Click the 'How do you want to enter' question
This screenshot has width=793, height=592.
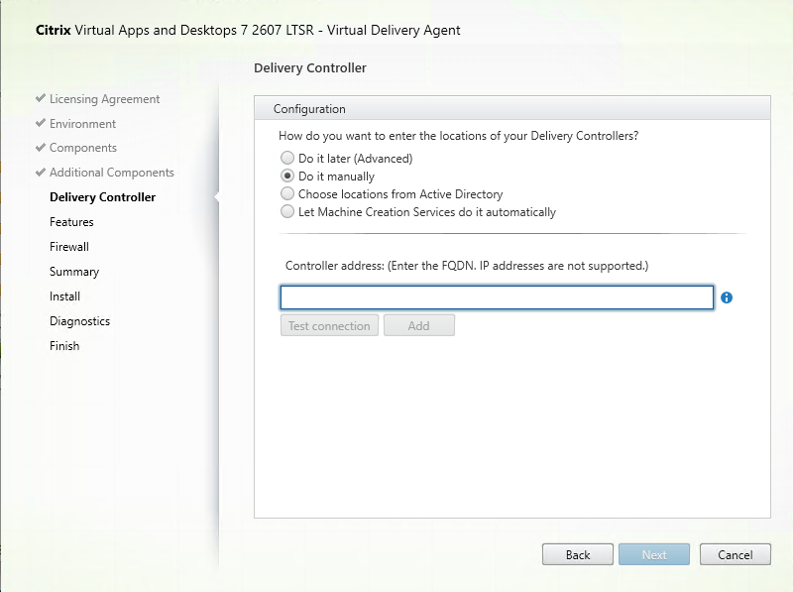pyautogui.click(x=458, y=136)
